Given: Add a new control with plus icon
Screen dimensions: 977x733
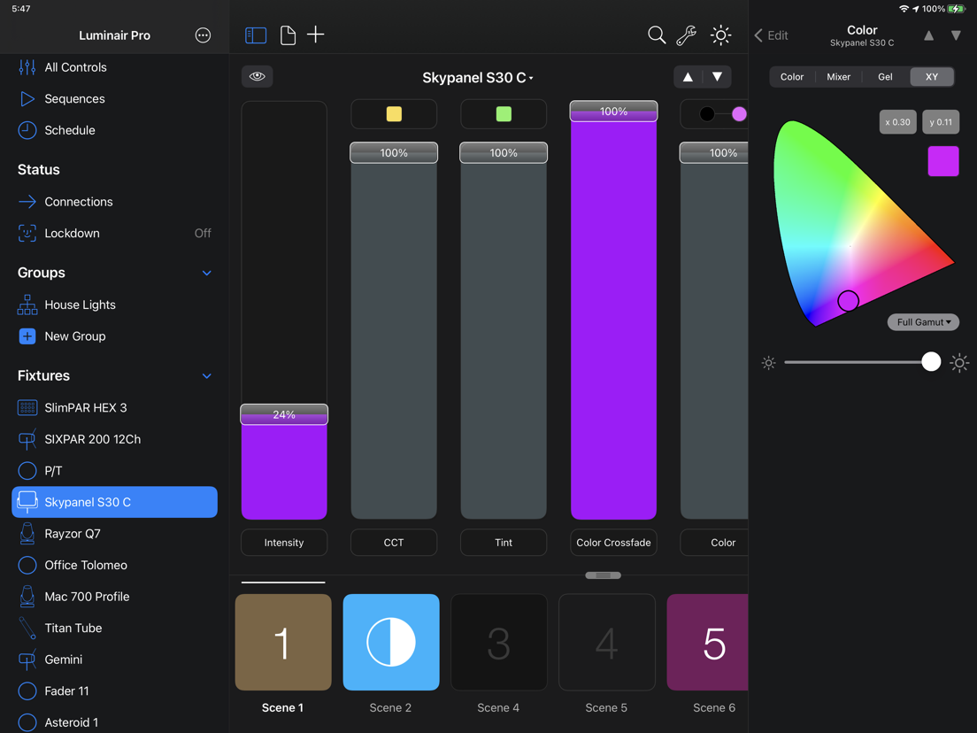Looking at the screenshot, I should [x=316, y=35].
